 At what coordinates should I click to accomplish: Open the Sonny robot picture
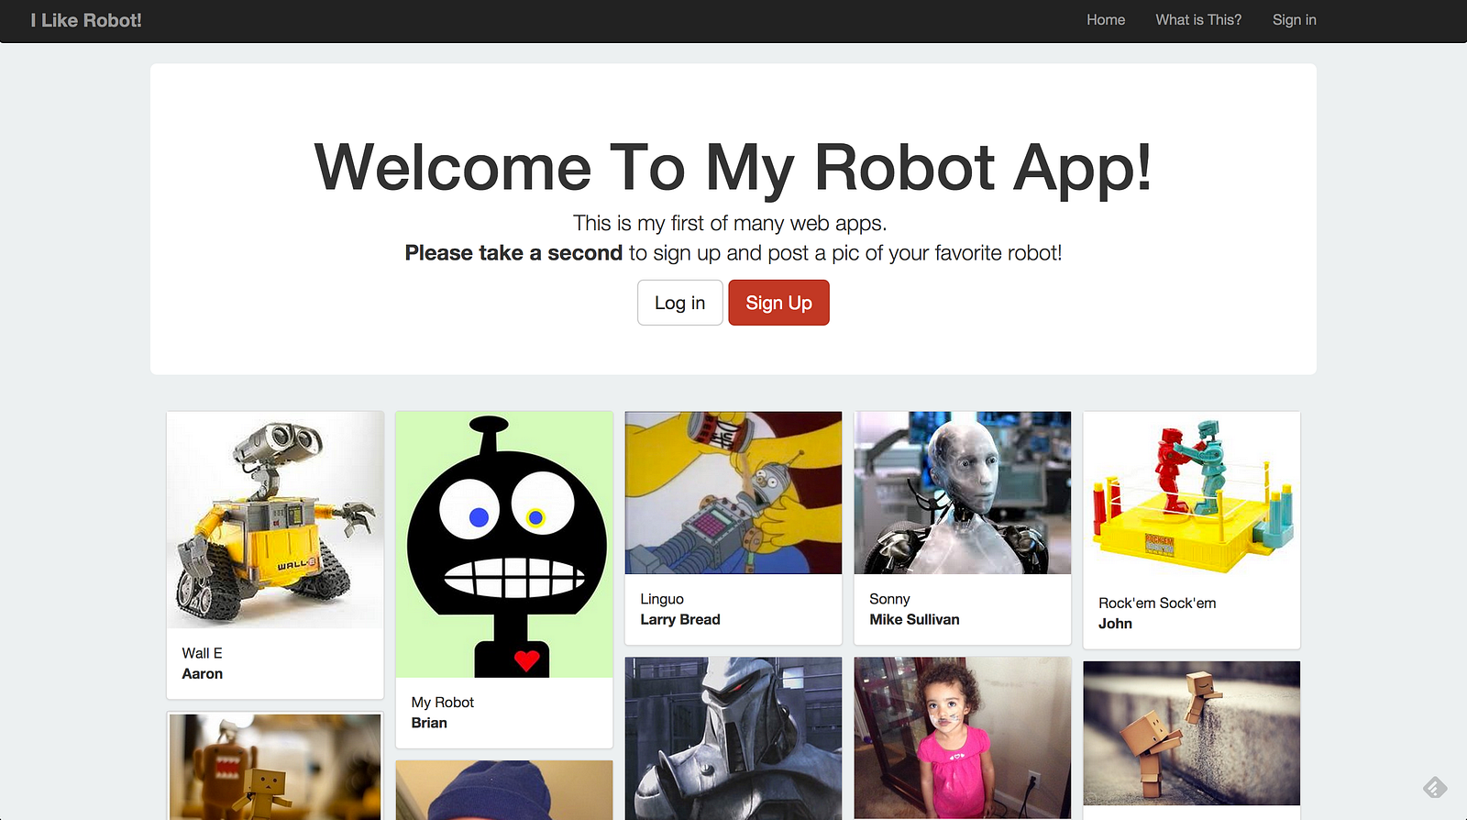coord(963,493)
